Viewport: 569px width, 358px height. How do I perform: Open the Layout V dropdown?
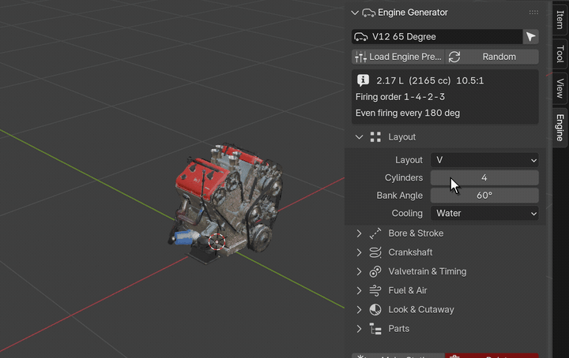pos(484,160)
